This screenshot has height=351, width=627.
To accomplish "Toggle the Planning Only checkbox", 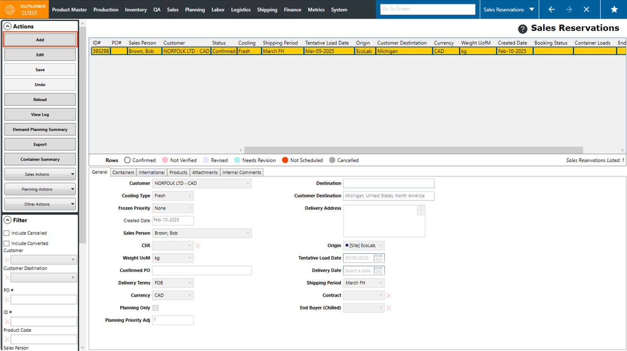I will tap(155, 308).
